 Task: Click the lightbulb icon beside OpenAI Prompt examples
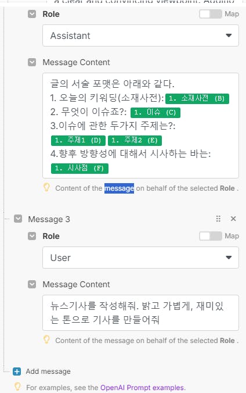[x=17, y=387]
